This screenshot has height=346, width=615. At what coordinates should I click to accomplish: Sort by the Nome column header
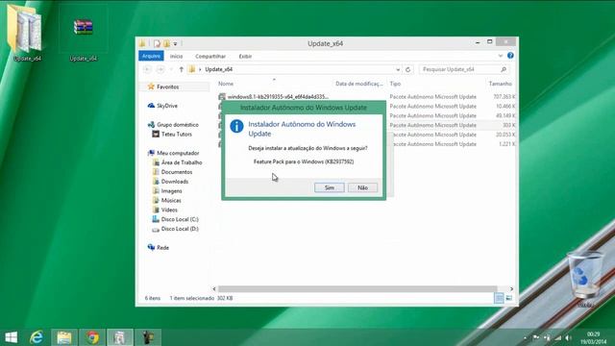coord(226,84)
